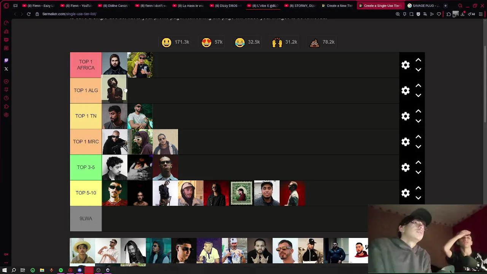487x274 pixels.
Task: Open GX Control speedometer in sidebar
Action: coord(6,23)
